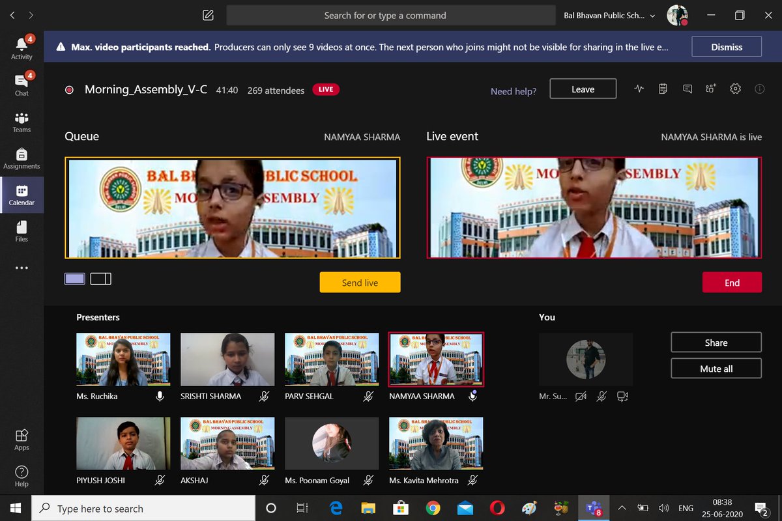Open meeting notes using the notepad icon
This screenshot has height=521, width=782.
(x=663, y=89)
